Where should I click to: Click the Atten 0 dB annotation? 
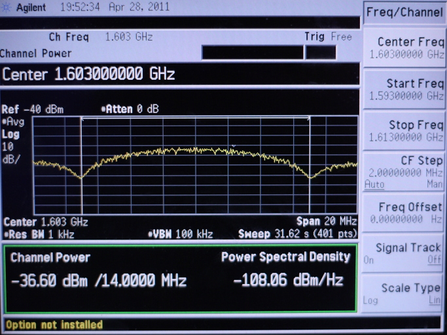(130, 109)
